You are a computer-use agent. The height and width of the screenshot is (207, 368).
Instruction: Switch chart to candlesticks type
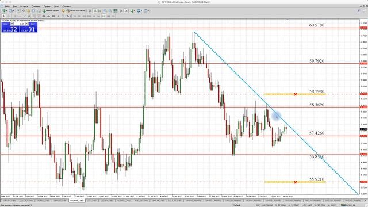[95, 11]
